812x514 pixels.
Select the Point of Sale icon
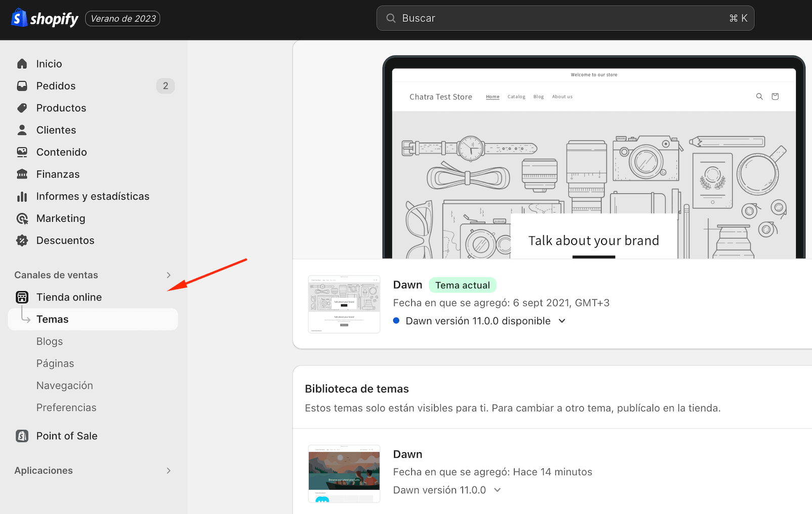22,436
